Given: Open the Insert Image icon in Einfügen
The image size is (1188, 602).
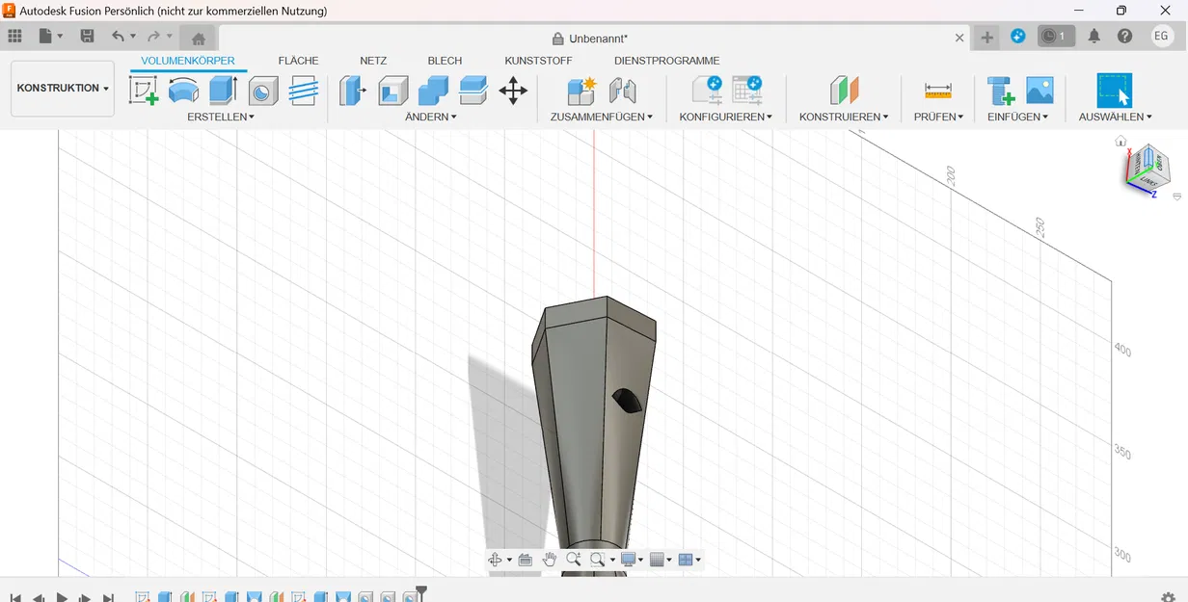Looking at the screenshot, I should coord(1039,92).
